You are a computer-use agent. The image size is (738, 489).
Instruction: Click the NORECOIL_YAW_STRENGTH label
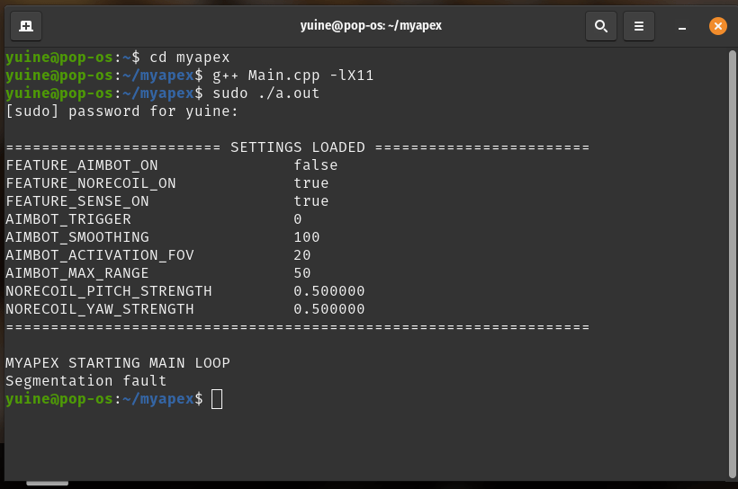(x=100, y=309)
